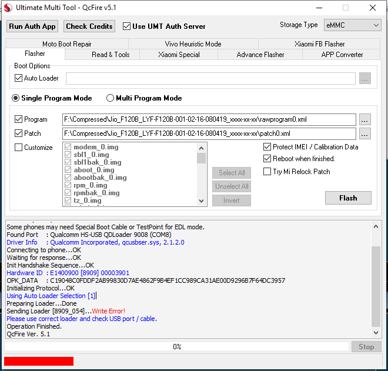Browse for the Patch XML file
The image size is (388, 371).
364,134
